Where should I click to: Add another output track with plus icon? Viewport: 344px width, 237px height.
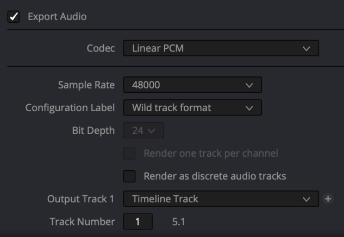328,199
